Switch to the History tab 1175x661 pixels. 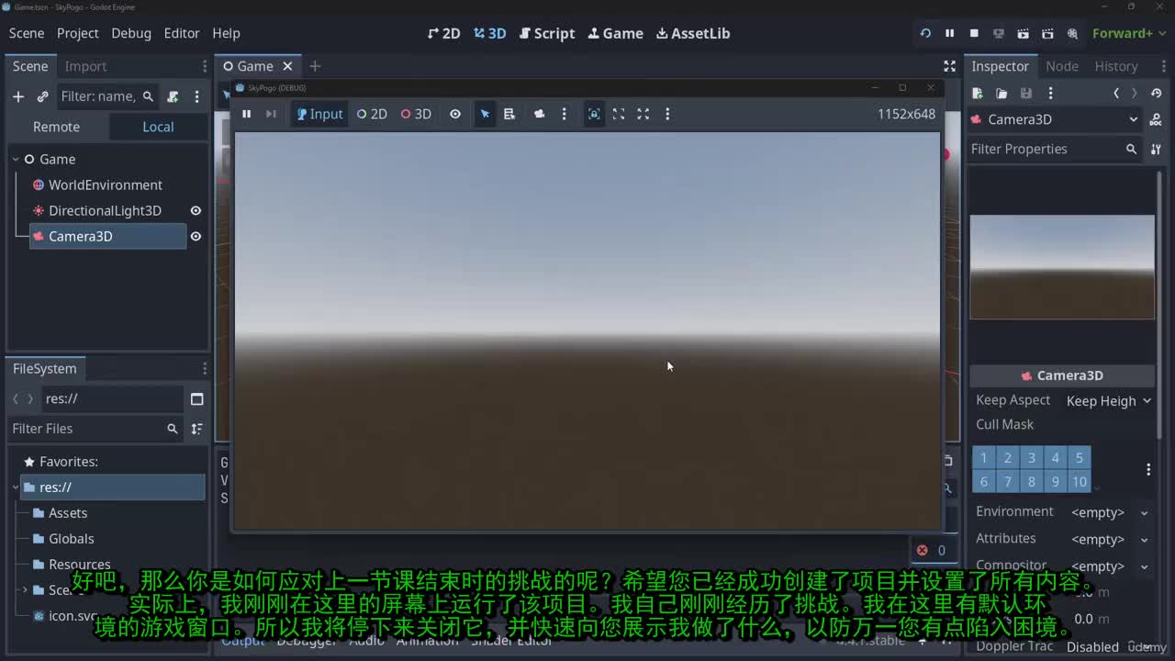click(x=1116, y=66)
